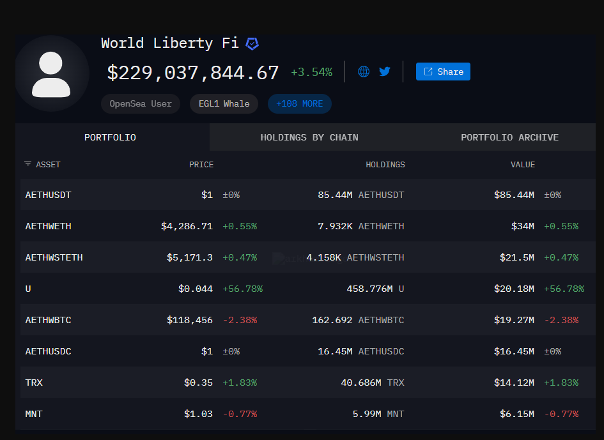Click the $20.18M value cell
This screenshot has height=440, width=604.
pyautogui.click(x=515, y=289)
